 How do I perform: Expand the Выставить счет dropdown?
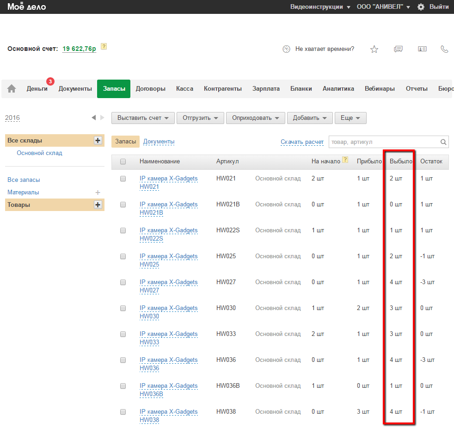[x=142, y=118]
